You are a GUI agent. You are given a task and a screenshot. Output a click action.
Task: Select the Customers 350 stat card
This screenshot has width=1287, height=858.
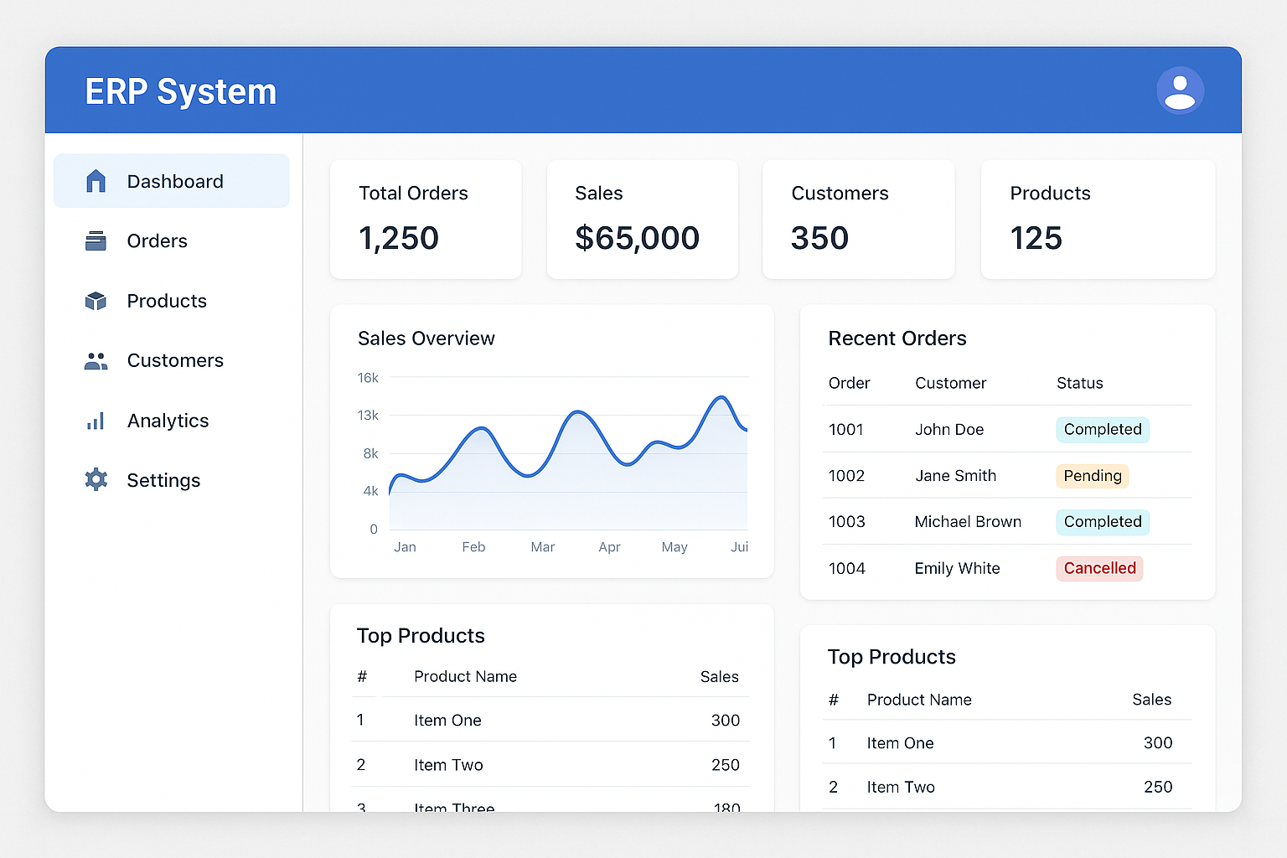coord(858,220)
